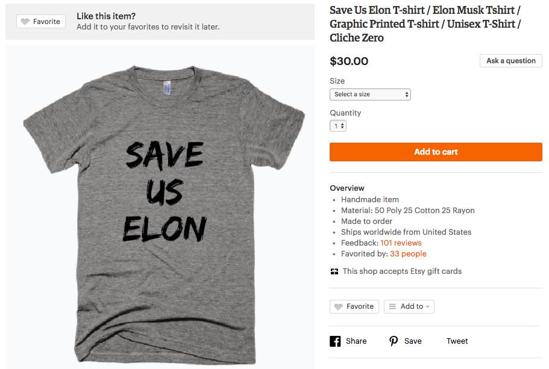Click the Facebook share icon
549x369 pixels.
(x=336, y=341)
